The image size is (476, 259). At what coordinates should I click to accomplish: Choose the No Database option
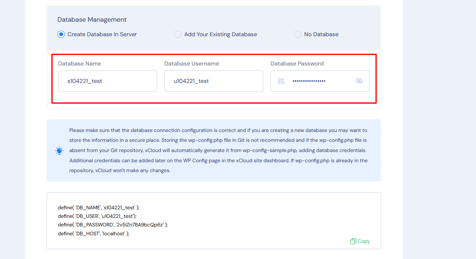coord(298,34)
